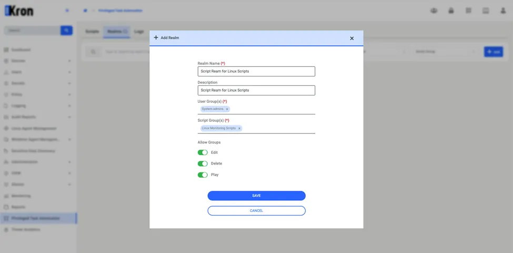This screenshot has height=253, width=513.
Task: Expand the Logging sidebar menu arrow
Action: point(69,106)
